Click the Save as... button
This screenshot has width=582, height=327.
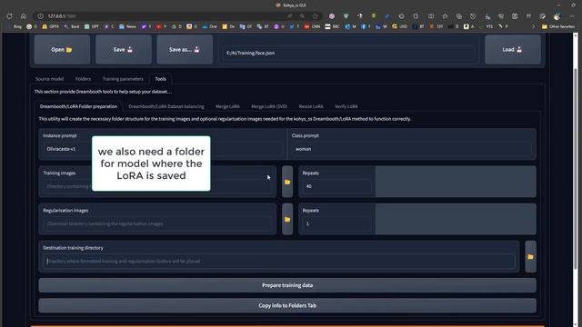[185, 49]
